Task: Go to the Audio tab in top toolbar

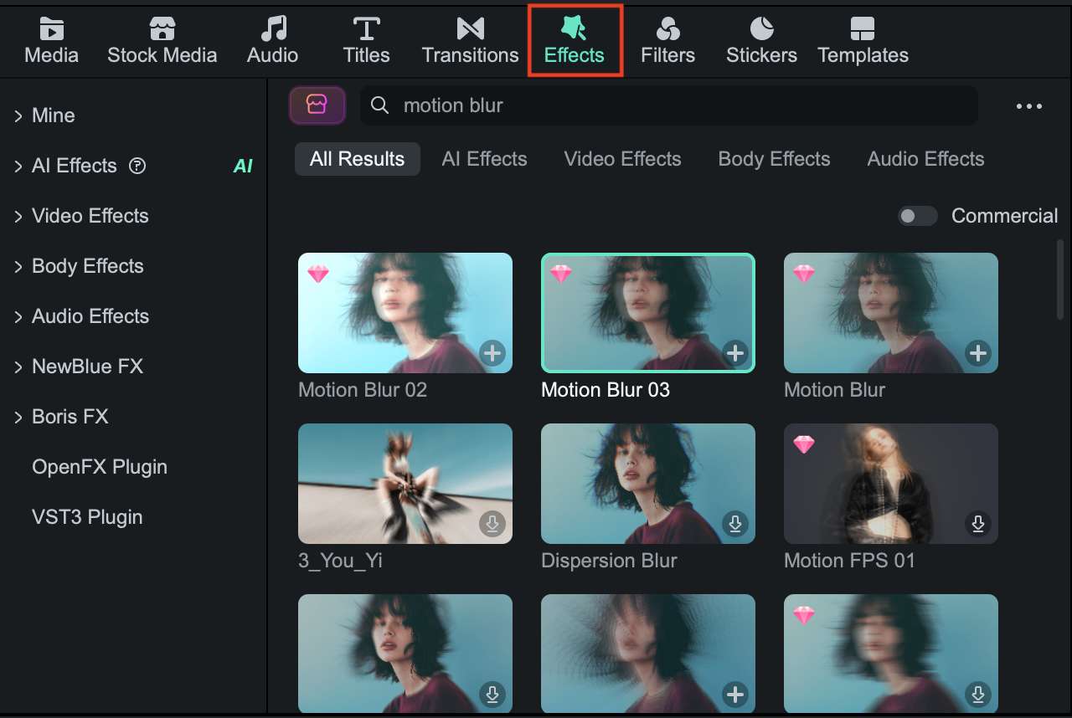Action: tap(273, 41)
